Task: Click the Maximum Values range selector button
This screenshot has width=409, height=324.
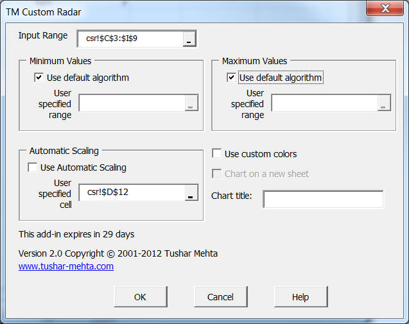Action: point(384,103)
